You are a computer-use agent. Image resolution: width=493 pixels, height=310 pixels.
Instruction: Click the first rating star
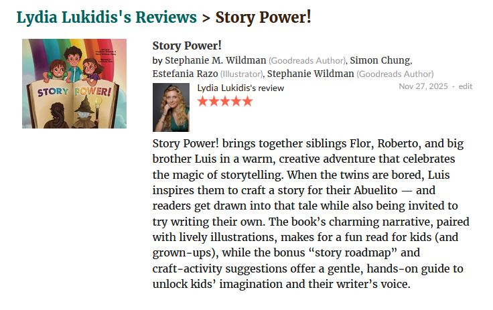203,101
